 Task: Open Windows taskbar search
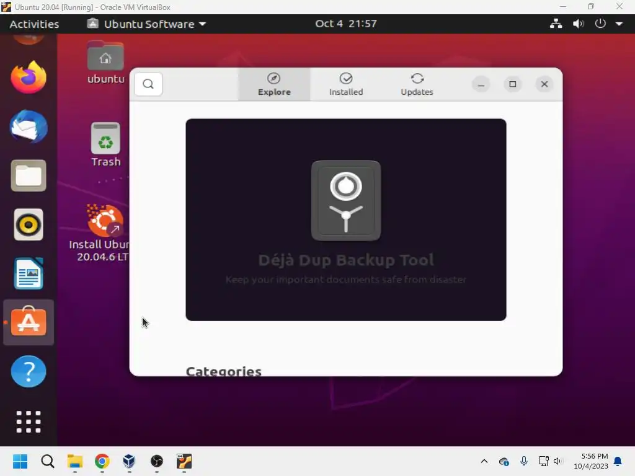coord(47,461)
